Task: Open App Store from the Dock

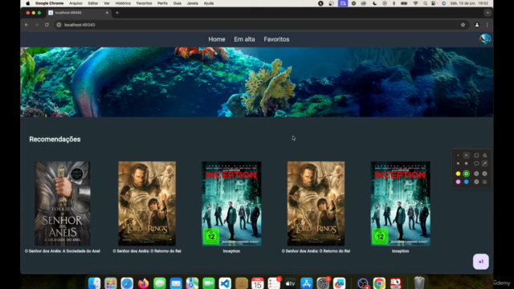Action: click(x=307, y=283)
